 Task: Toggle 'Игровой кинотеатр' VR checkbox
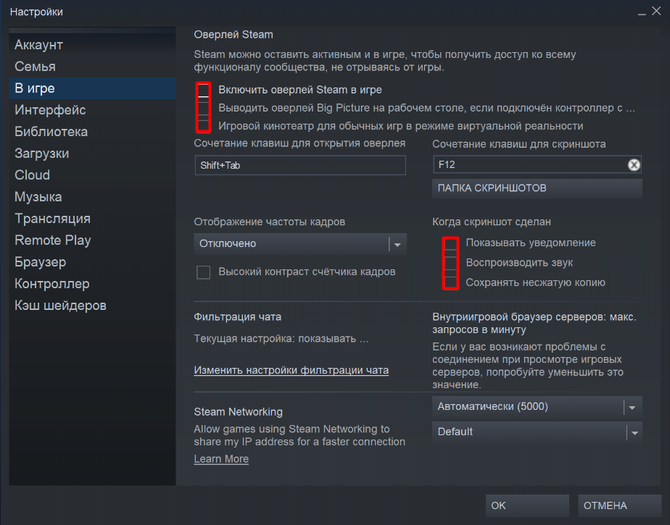coord(203,126)
